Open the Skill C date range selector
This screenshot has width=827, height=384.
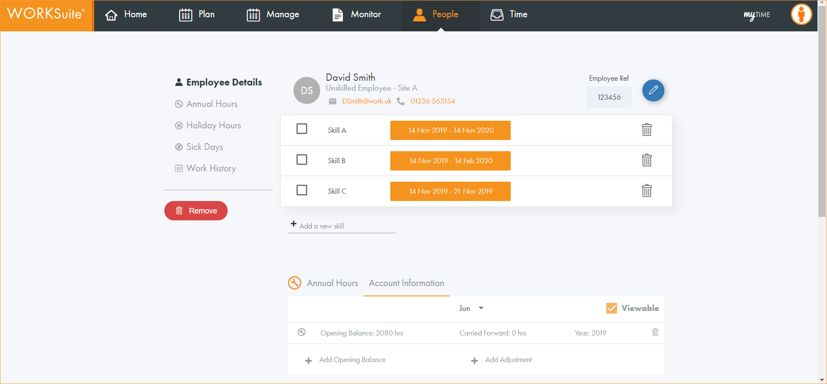point(450,191)
